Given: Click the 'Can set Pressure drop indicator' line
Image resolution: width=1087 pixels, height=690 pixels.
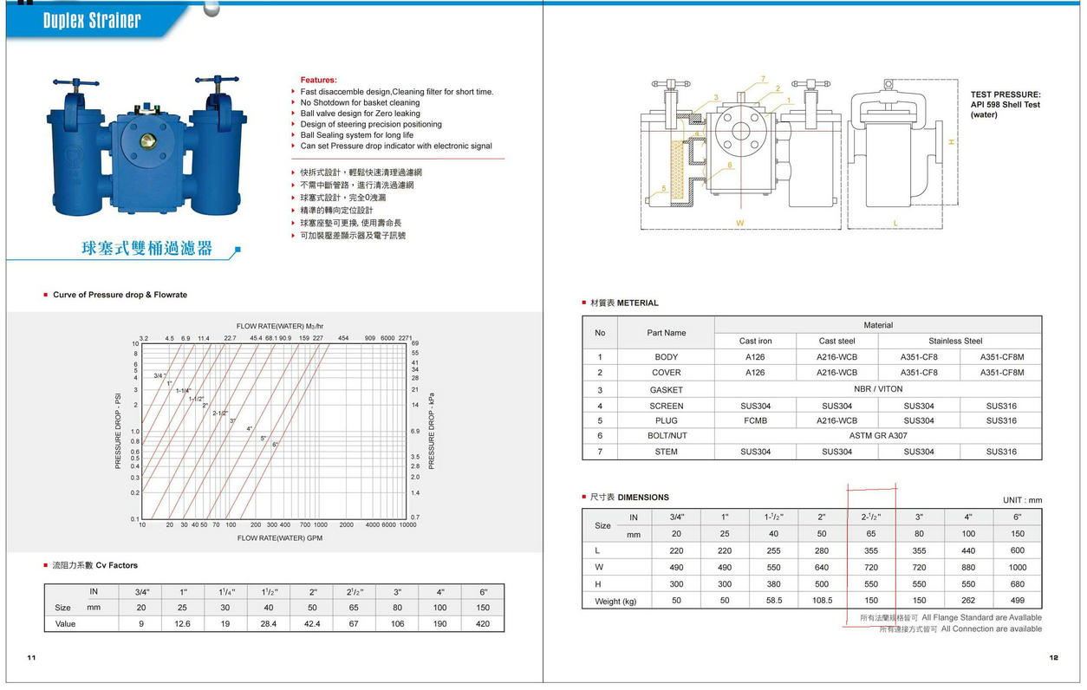Looking at the screenshot, I should click(396, 146).
